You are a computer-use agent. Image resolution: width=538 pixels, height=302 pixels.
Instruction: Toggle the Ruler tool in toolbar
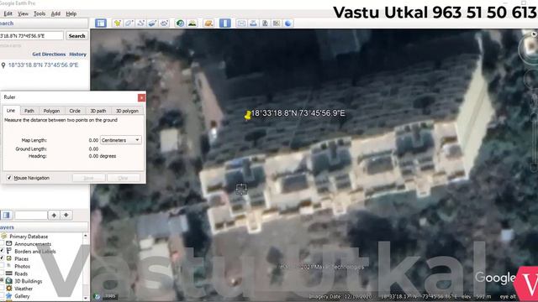click(x=225, y=23)
